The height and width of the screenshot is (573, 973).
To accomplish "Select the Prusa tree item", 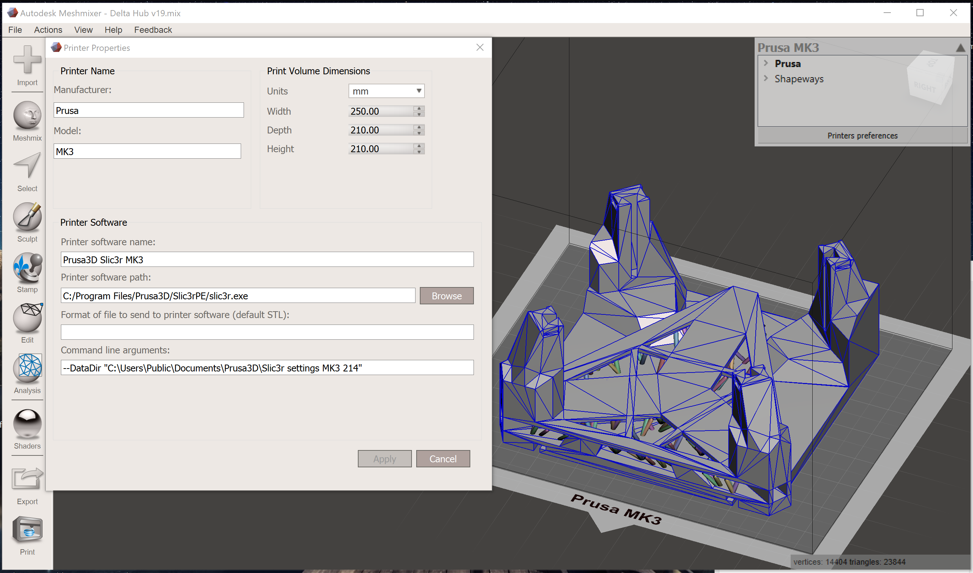I will click(788, 63).
